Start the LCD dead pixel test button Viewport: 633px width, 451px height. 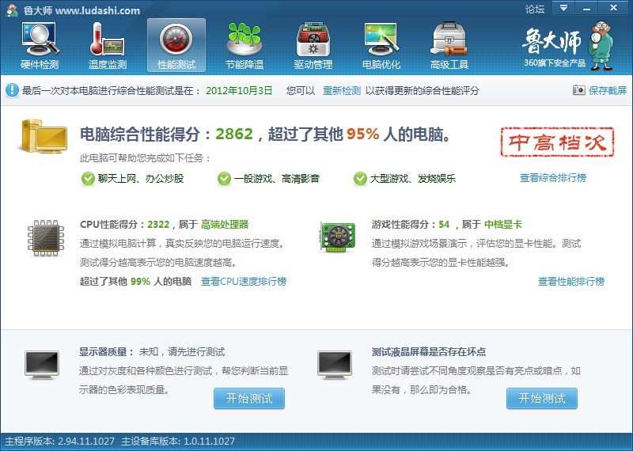tap(542, 399)
